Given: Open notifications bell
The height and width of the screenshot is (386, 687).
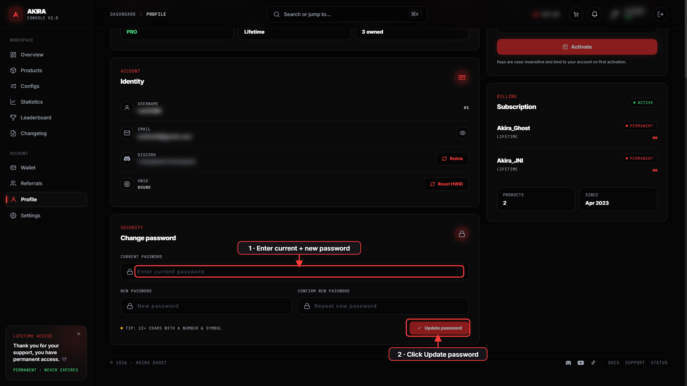Looking at the screenshot, I should (x=595, y=14).
